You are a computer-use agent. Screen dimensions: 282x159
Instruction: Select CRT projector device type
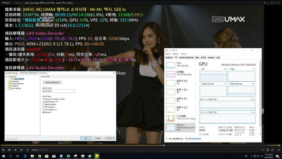click(49, 107)
